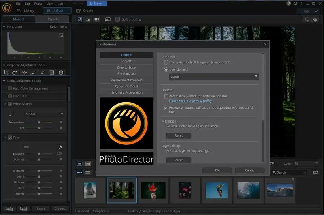Adjust the Exposure slider handle
Screen dimensions: 324x215
pos(39,154)
